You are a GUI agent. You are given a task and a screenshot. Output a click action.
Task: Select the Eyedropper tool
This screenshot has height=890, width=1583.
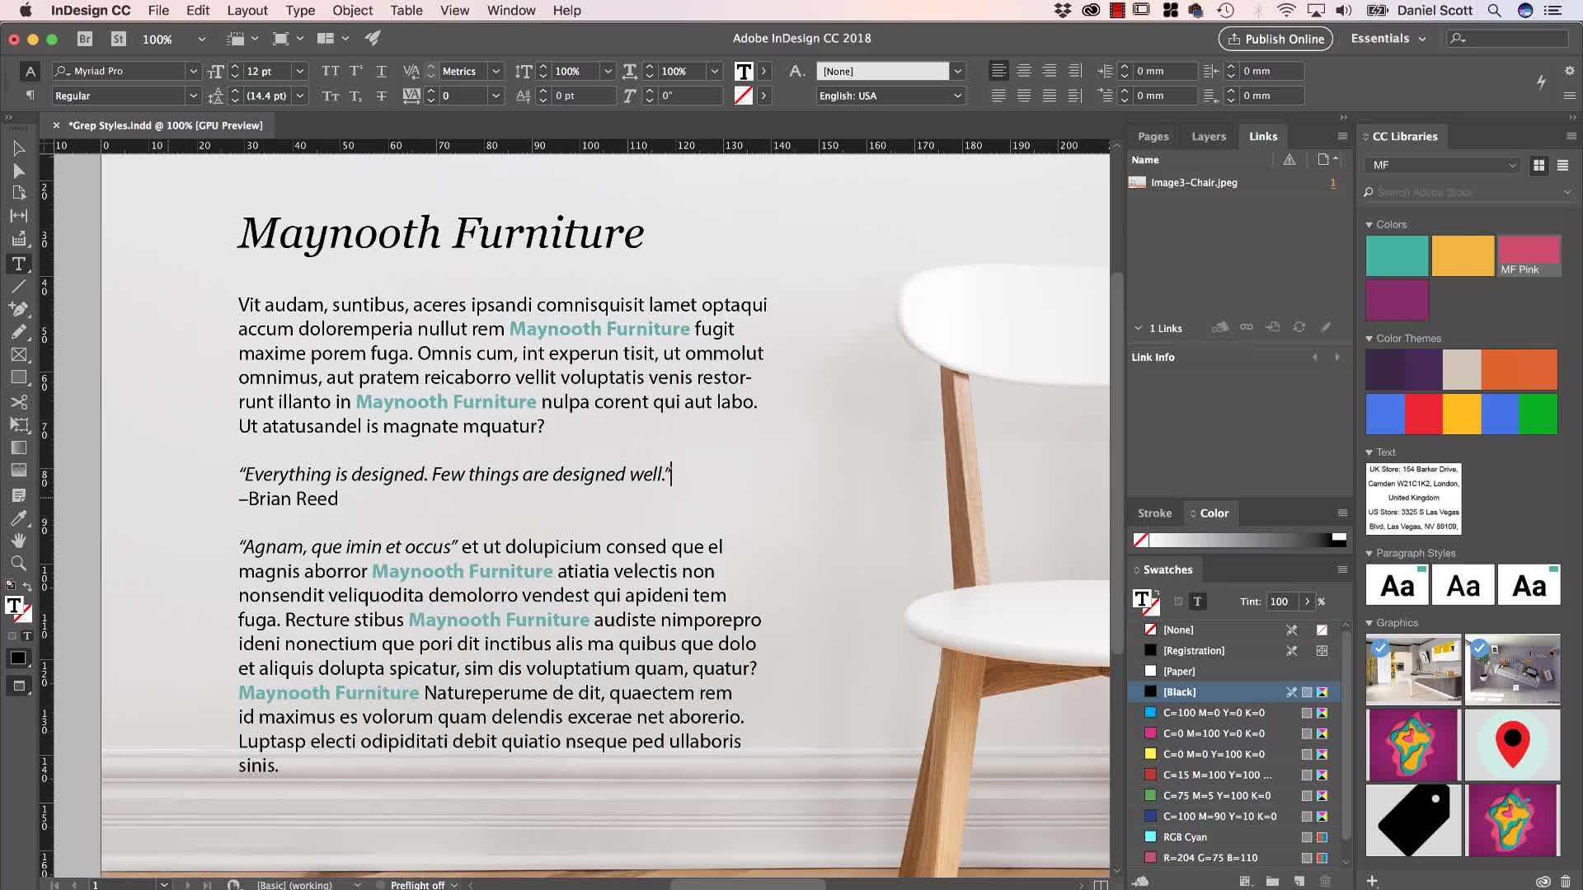(x=18, y=518)
